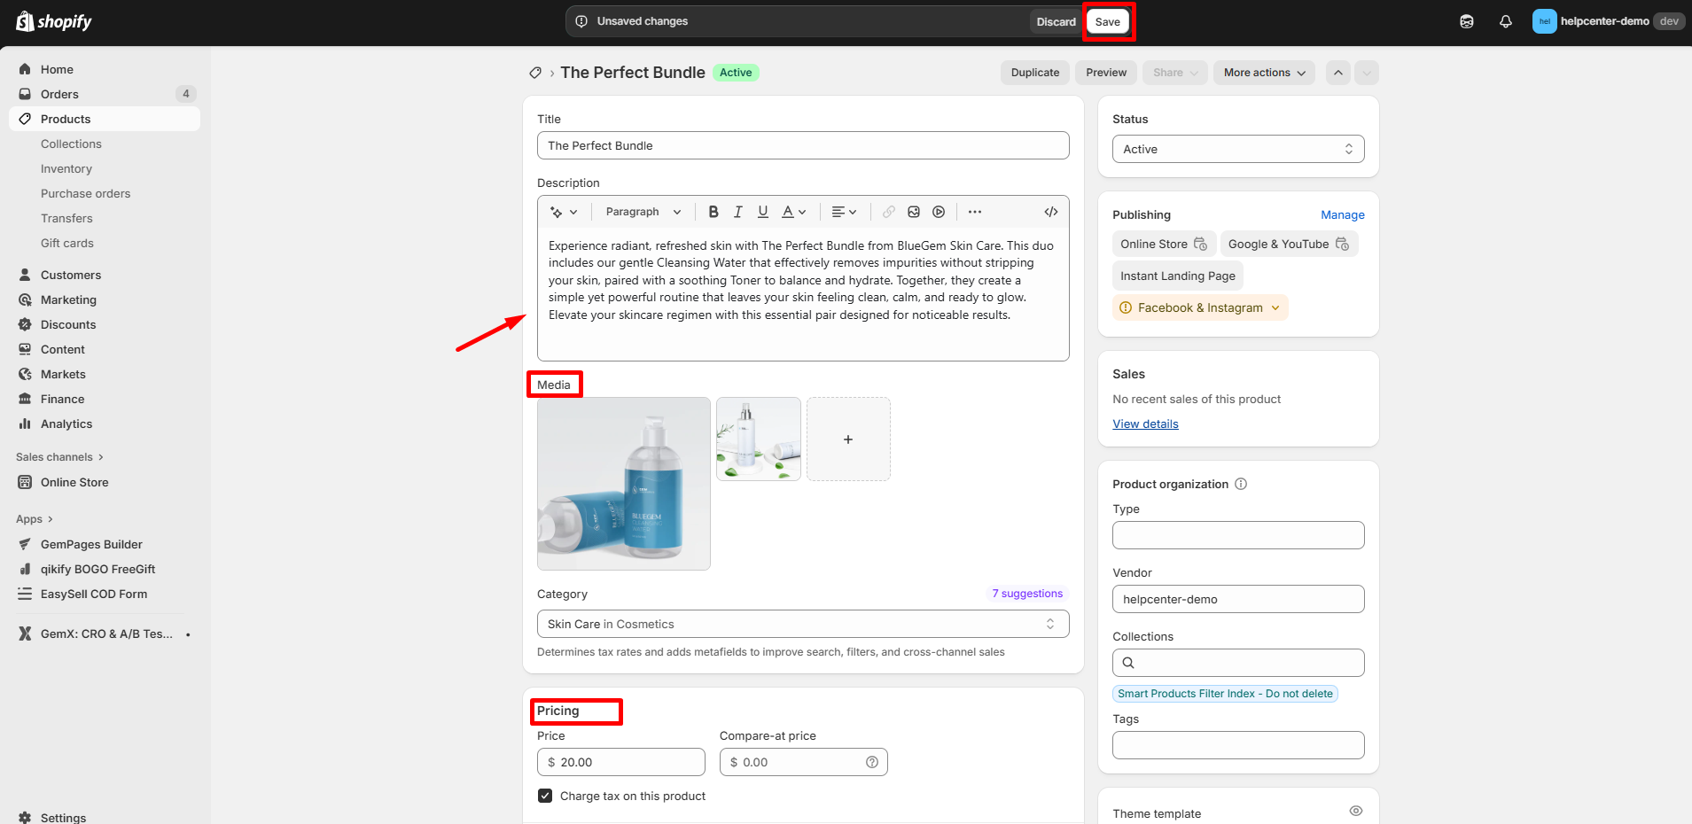Click the insert video icon in editor
Screen dimensions: 1692x824
(x=939, y=212)
